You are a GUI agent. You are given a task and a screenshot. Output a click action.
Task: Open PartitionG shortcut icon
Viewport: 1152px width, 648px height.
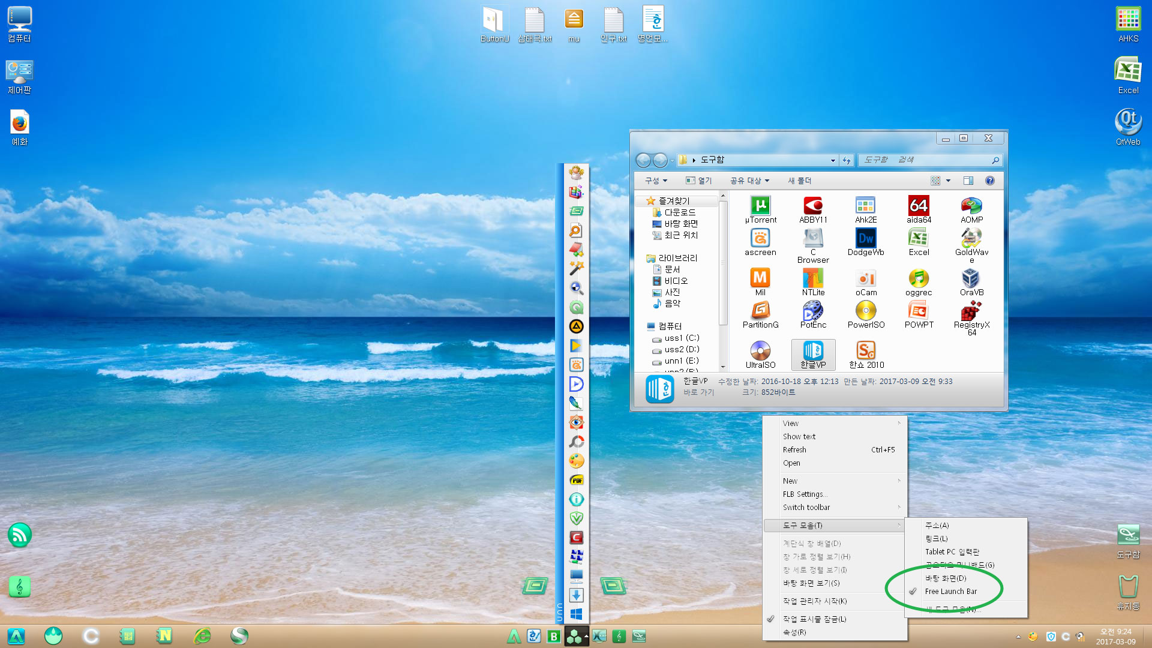click(760, 315)
